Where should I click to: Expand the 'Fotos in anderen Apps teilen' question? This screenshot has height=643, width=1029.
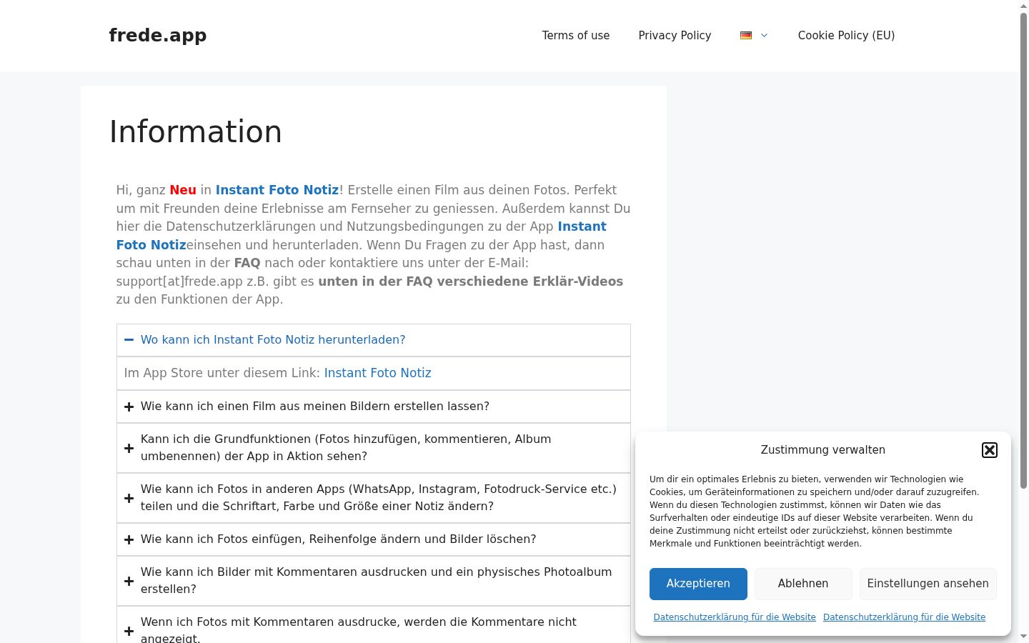(x=374, y=498)
